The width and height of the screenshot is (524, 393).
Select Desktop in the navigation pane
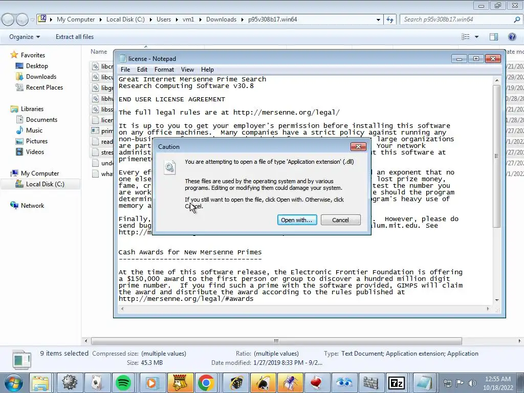[37, 66]
